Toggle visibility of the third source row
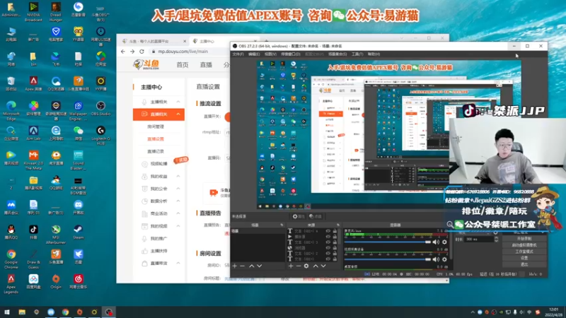This screenshot has width=566, height=318. (328, 242)
